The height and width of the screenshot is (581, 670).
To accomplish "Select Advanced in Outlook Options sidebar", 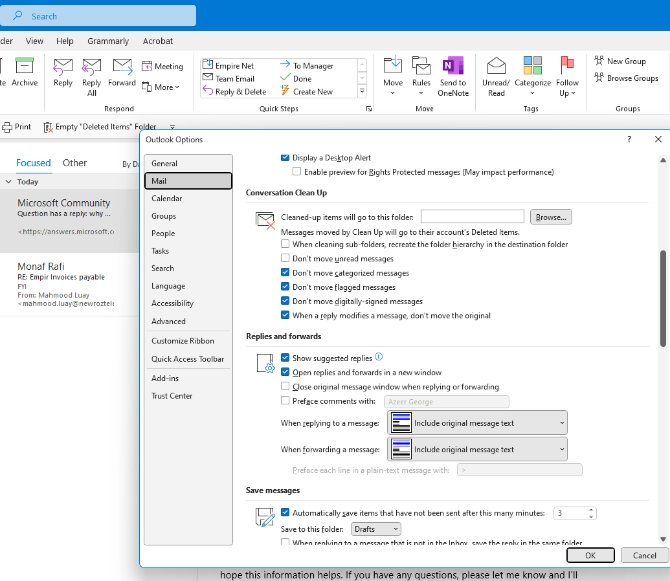I will (188, 322).
